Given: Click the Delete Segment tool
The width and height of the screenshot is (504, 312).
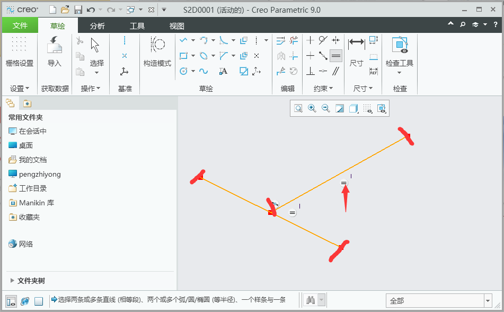Looking at the screenshot, I should pos(294,40).
